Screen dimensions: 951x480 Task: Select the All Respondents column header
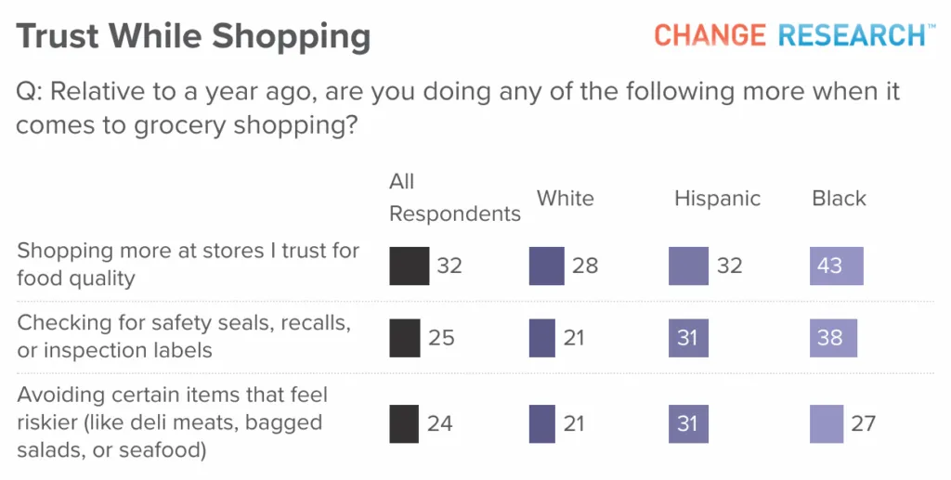click(455, 198)
